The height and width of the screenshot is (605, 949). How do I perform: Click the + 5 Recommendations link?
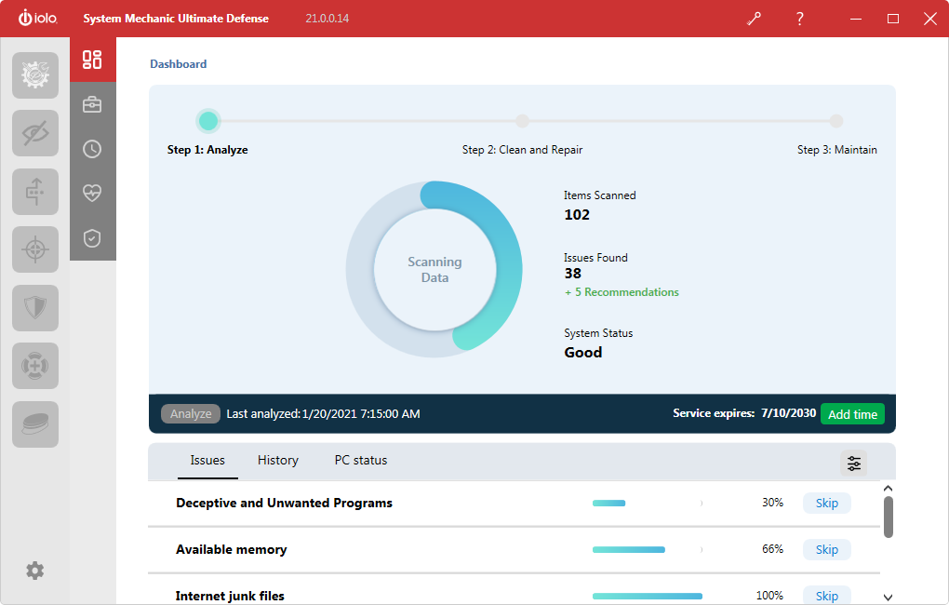622,292
